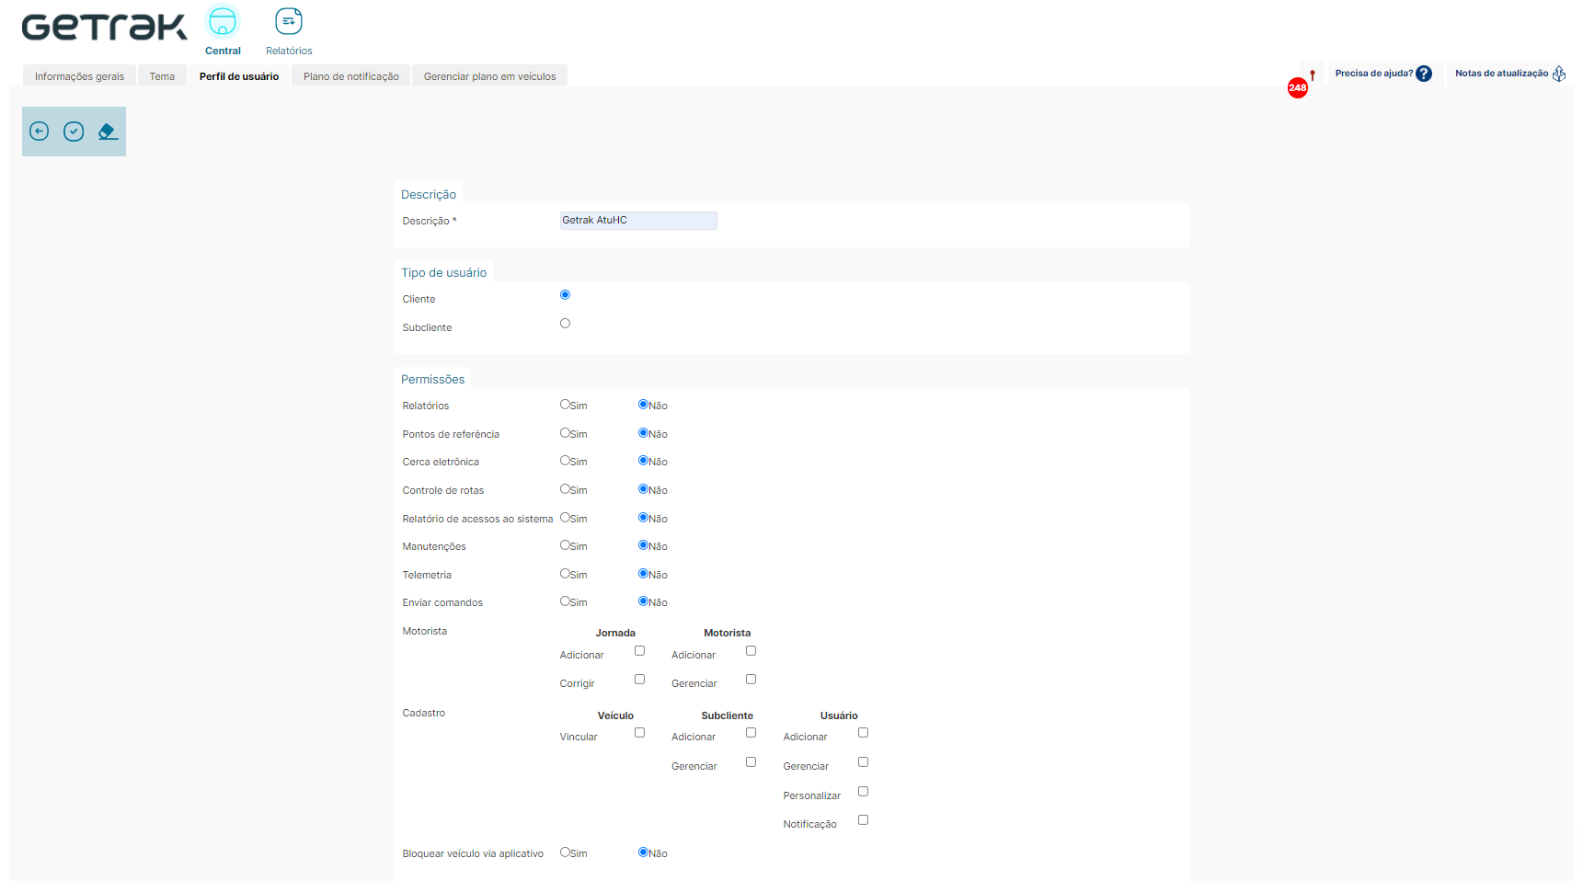Check Usuário Gerenciar checkbox
The image size is (1583, 881).
(x=863, y=762)
